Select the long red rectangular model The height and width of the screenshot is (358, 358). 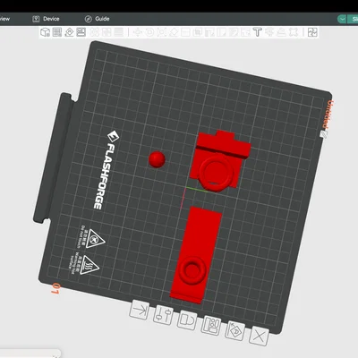pyautogui.click(x=196, y=255)
